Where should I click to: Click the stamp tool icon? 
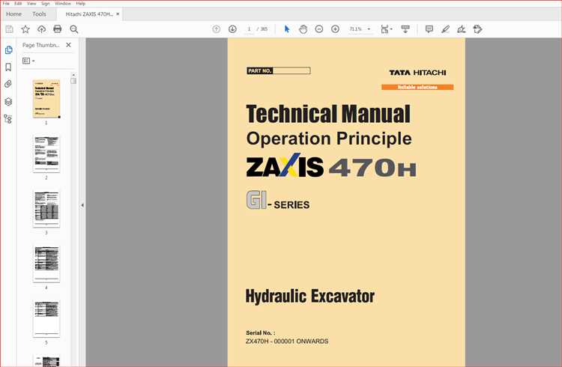477,29
